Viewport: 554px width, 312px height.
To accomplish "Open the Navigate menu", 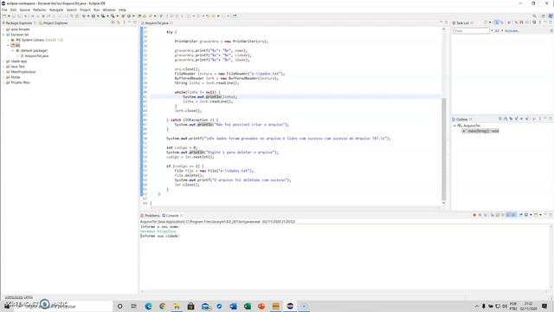I will tap(56, 10).
